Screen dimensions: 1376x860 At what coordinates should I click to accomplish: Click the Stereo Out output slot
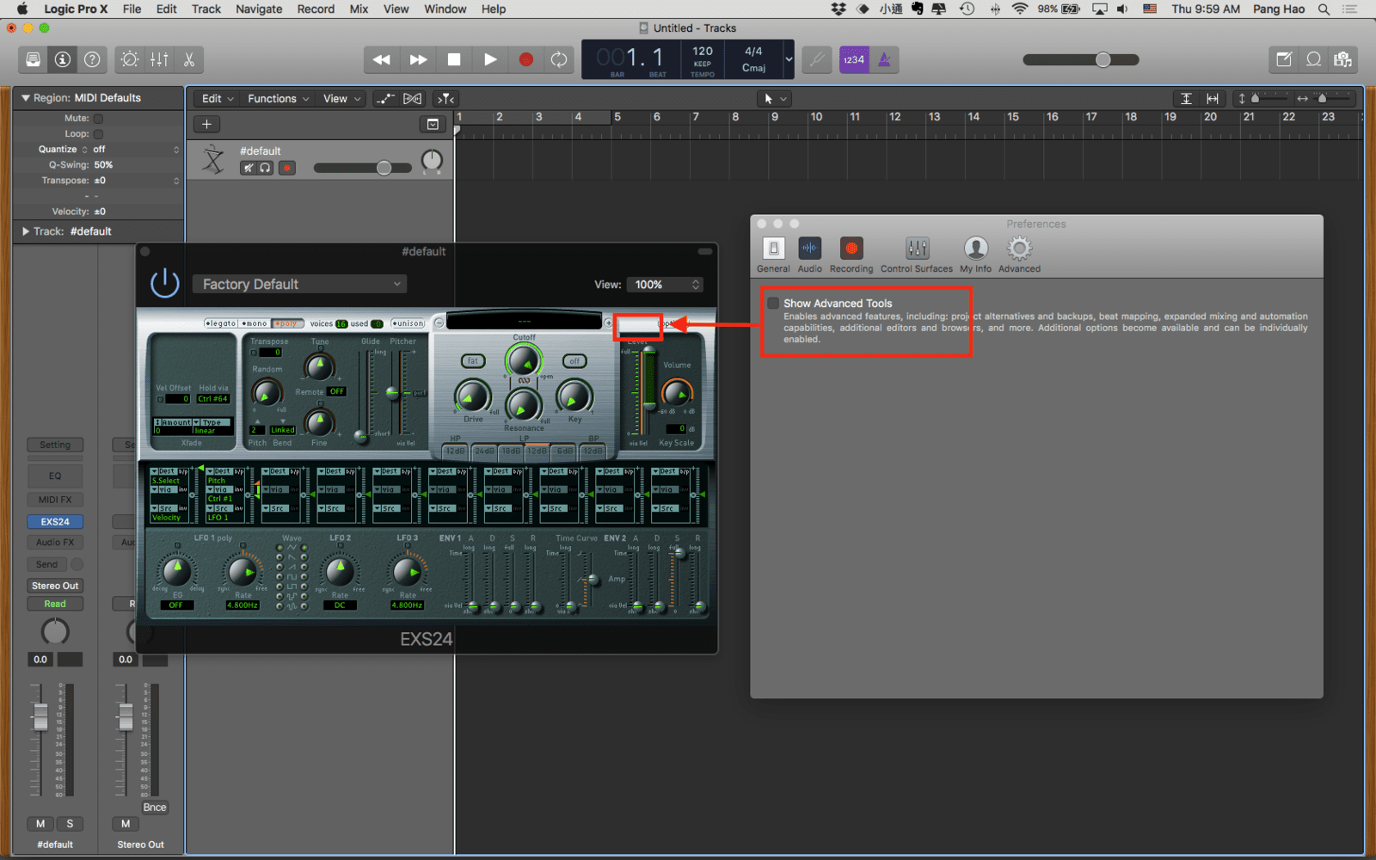tap(55, 586)
